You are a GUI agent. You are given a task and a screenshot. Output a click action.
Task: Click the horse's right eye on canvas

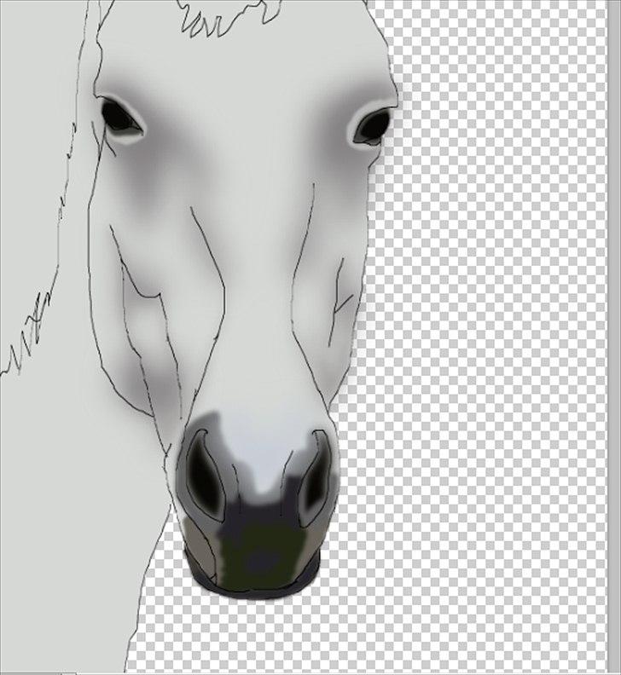coord(372,128)
